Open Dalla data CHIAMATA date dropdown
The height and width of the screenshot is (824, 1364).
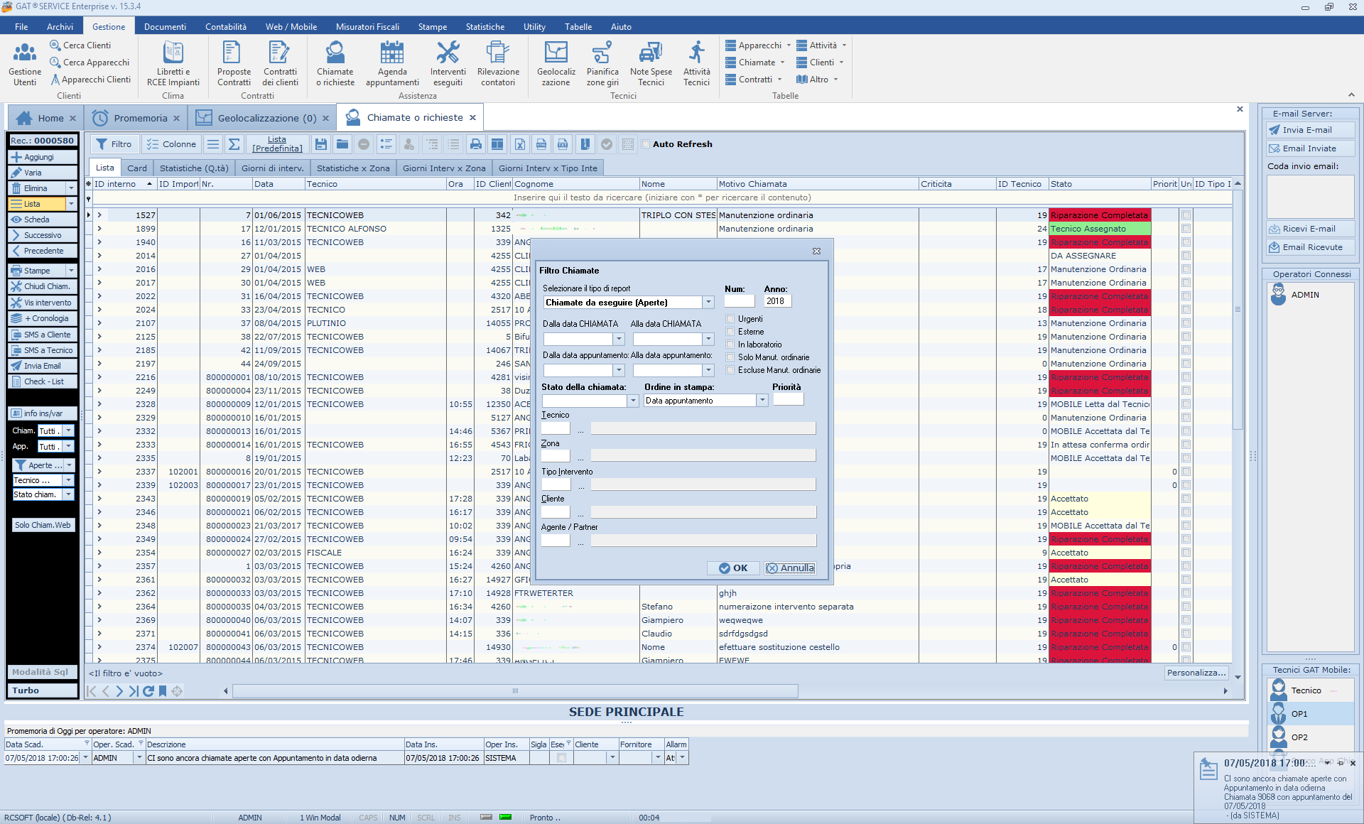coord(619,340)
